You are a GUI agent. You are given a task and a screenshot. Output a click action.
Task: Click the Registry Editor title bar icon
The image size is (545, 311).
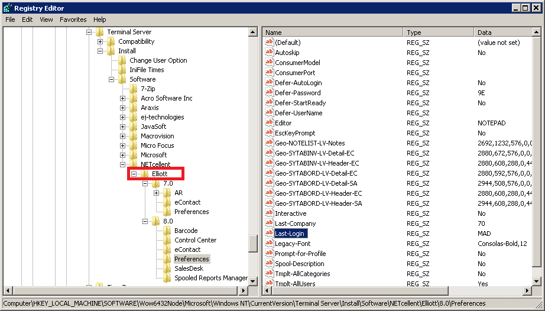pos(7,8)
